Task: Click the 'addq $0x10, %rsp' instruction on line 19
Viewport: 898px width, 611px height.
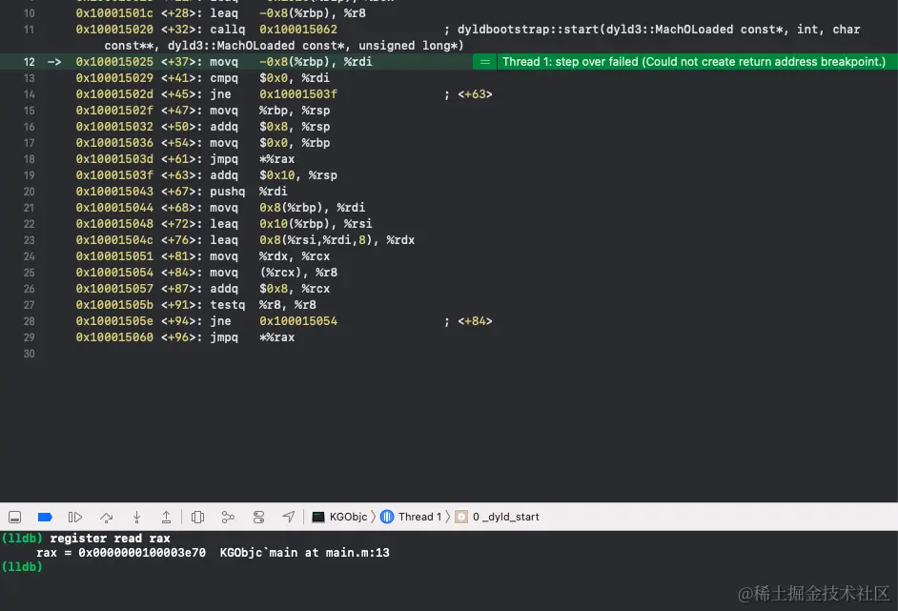Action: click(x=274, y=175)
